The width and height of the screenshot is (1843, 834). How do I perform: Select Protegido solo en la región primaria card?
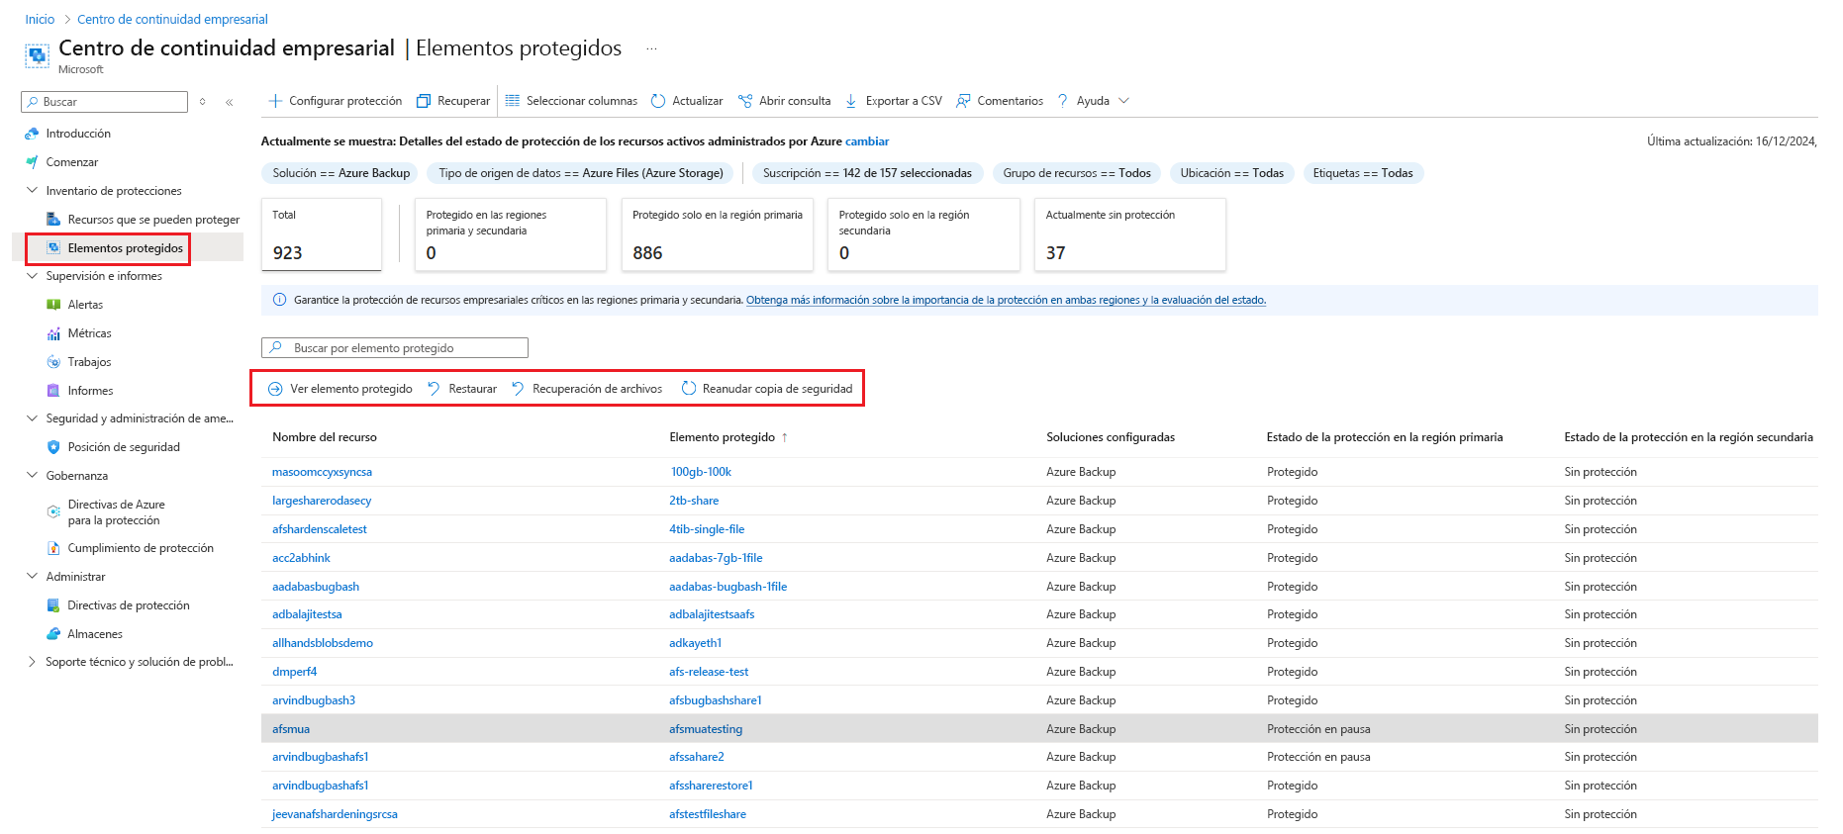pyautogui.click(x=718, y=233)
